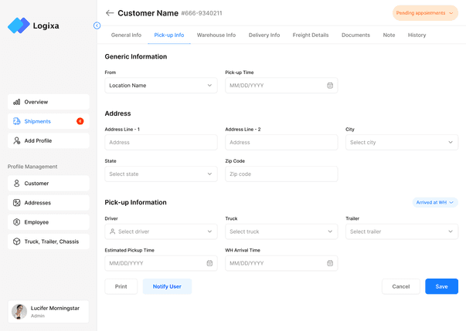Focus the Zip Code input field
The image size is (466, 331).
click(x=281, y=174)
